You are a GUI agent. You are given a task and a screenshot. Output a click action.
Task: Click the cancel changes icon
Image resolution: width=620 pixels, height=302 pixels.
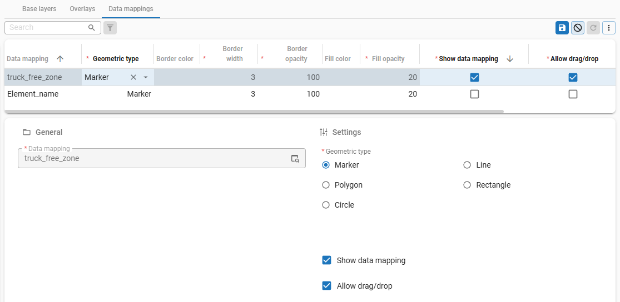click(x=578, y=28)
